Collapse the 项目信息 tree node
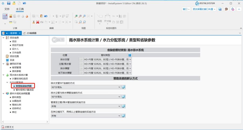This screenshot has height=130, width=243. point(3,38)
